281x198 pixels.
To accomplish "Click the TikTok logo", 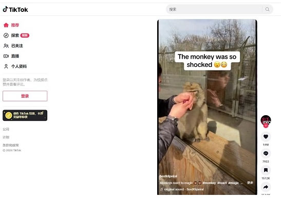I will 15,9.
